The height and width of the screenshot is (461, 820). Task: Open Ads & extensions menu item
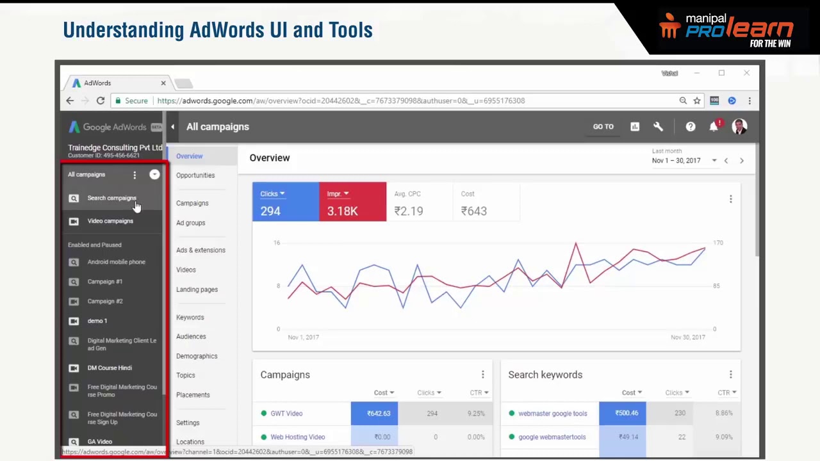pos(201,250)
